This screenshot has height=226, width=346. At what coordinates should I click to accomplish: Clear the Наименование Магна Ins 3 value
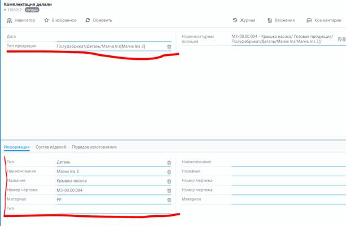pos(168,172)
